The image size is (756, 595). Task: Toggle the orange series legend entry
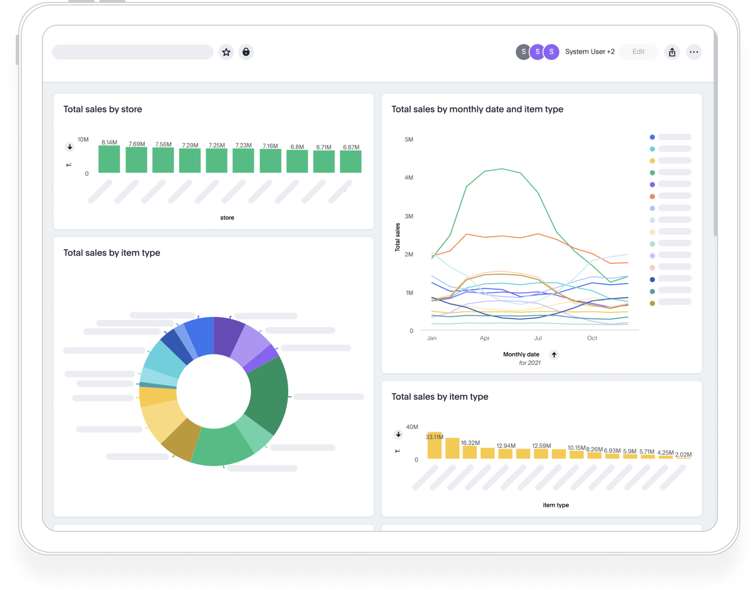(x=652, y=196)
